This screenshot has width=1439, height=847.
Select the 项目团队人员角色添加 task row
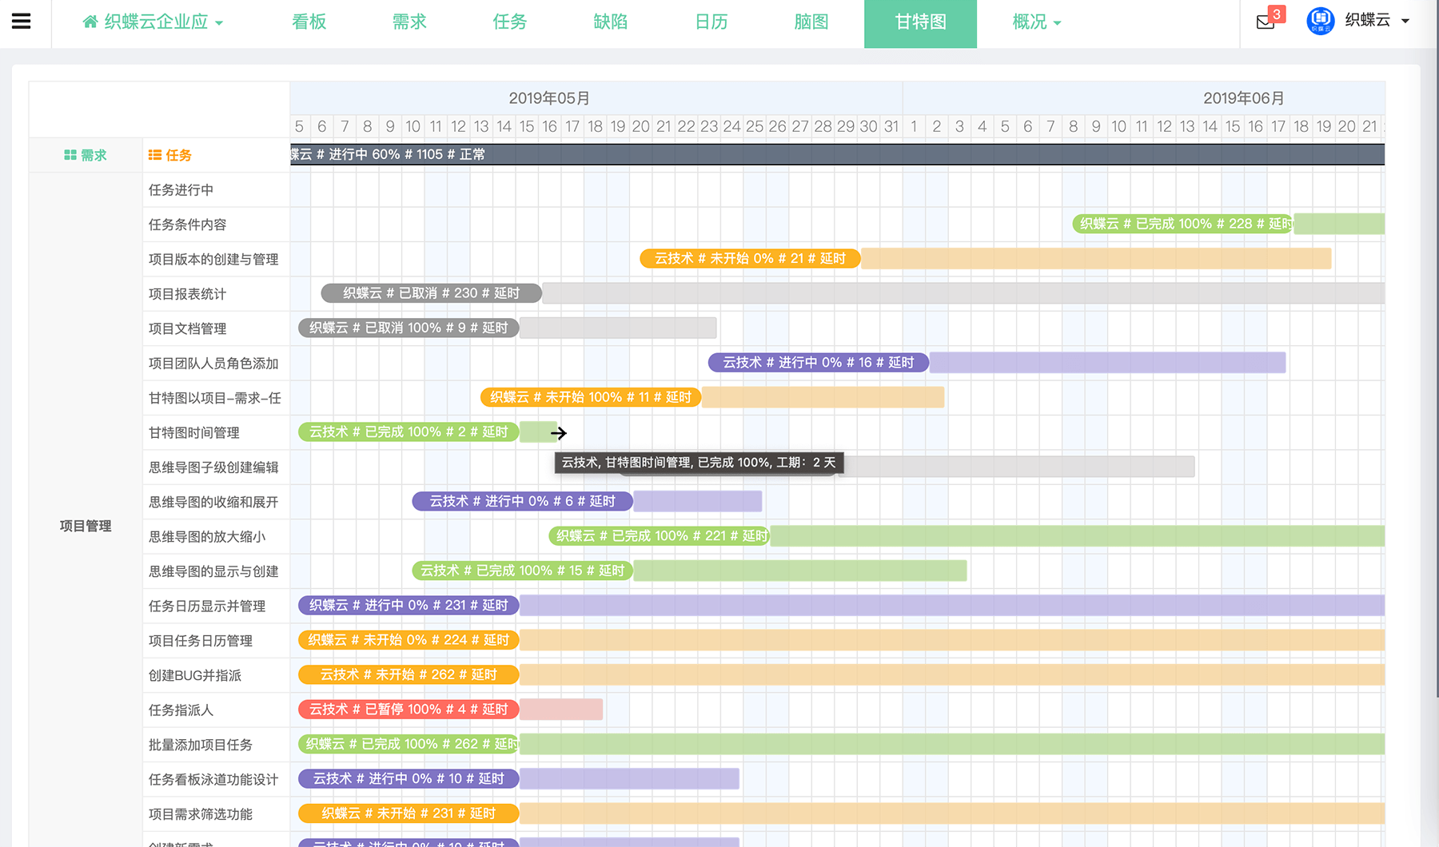(x=216, y=364)
